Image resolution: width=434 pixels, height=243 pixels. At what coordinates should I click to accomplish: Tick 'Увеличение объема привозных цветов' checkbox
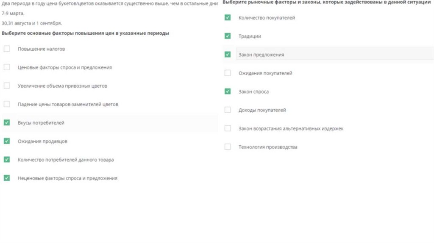coord(7,86)
